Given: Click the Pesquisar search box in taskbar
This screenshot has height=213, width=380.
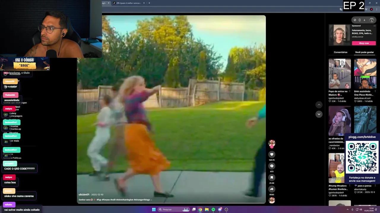Looking at the screenshot, I should (x=174, y=209).
